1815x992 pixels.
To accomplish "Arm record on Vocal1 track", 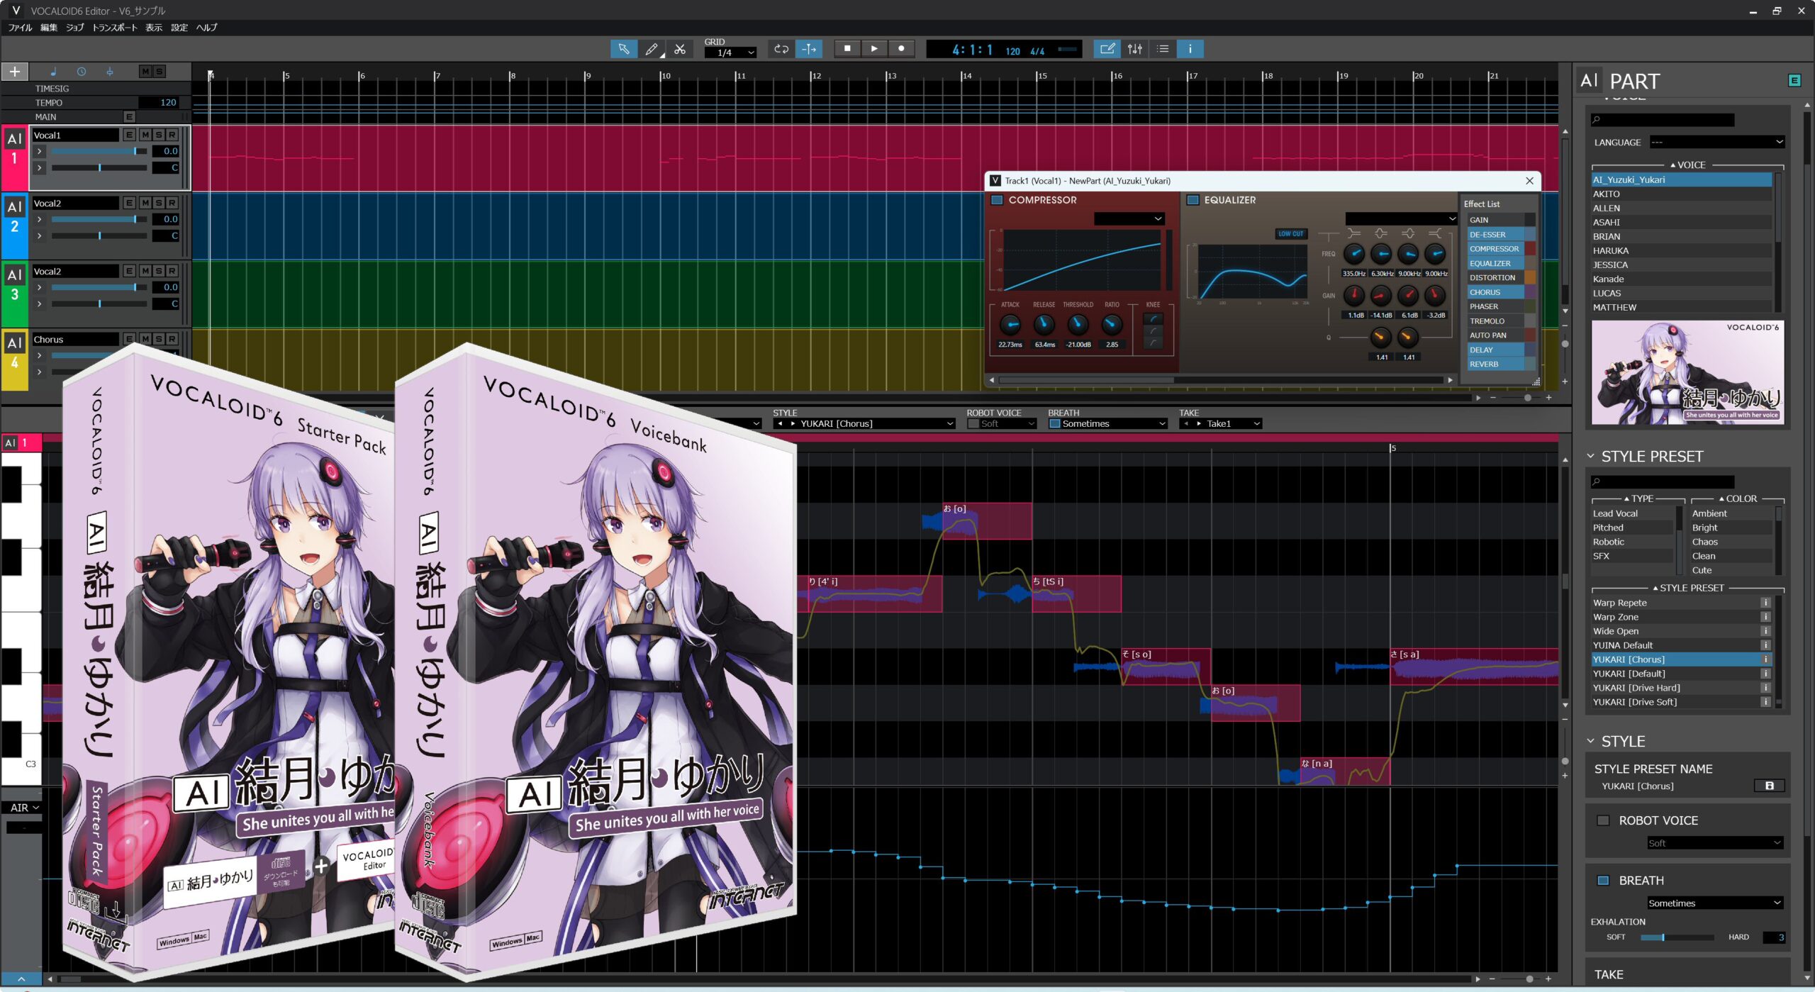I will (x=172, y=135).
